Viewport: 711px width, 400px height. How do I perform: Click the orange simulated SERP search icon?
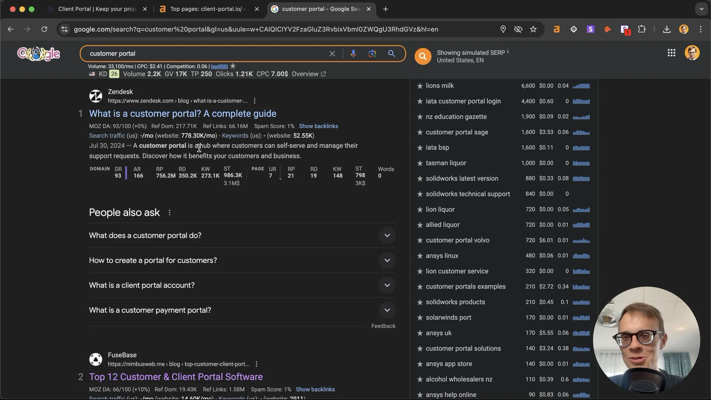pyautogui.click(x=423, y=56)
